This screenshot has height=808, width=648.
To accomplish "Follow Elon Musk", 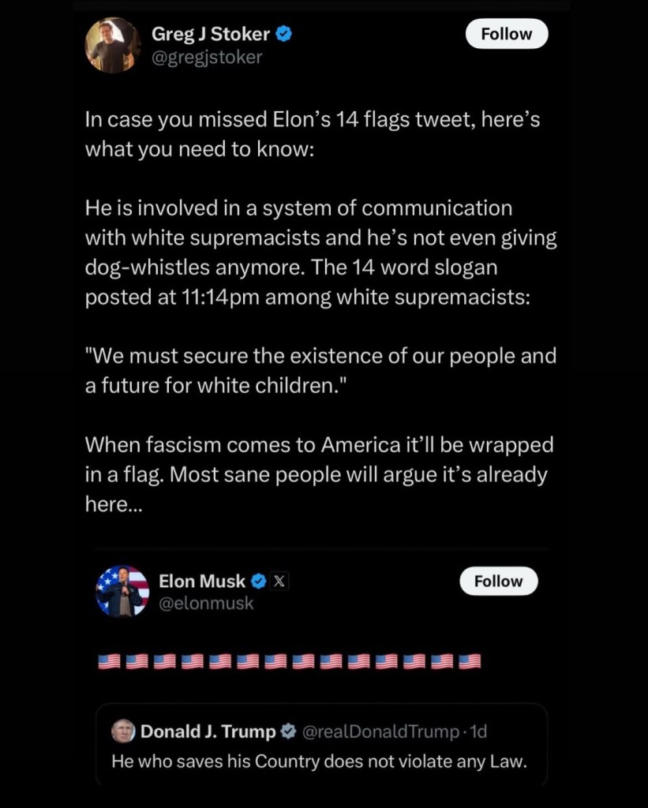I will pos(498,582).
